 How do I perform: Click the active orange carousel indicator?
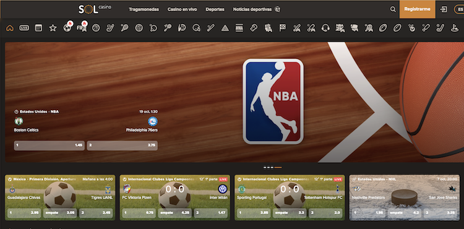pos(278,168)
